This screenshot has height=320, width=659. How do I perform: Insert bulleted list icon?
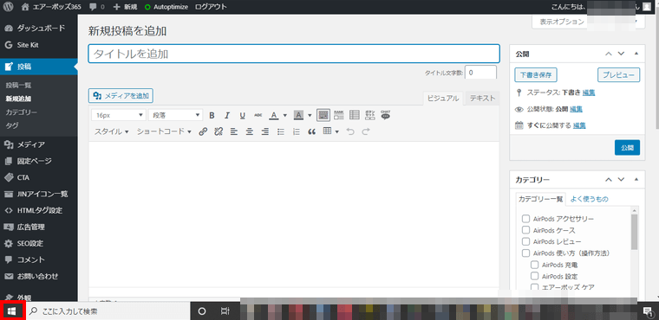coord(281,131)
